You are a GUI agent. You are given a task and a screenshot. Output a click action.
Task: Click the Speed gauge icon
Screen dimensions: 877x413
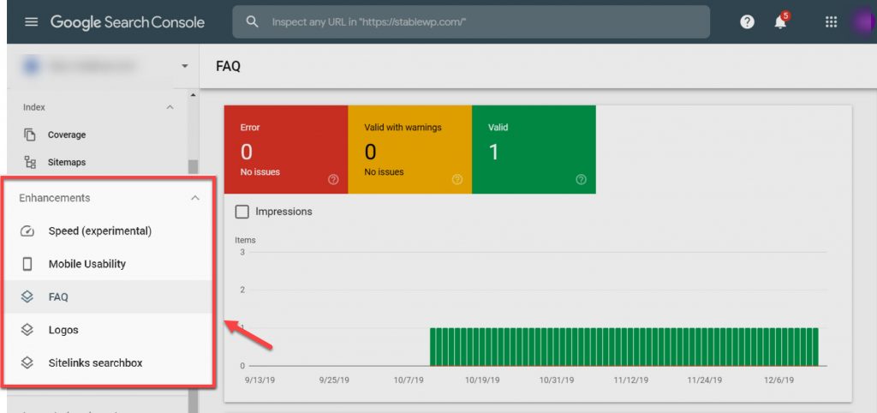coord(27,231)
